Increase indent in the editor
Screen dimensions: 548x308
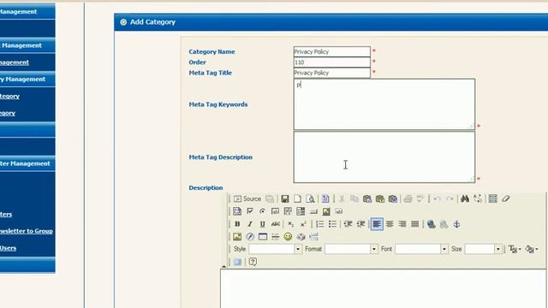(360, 224)
